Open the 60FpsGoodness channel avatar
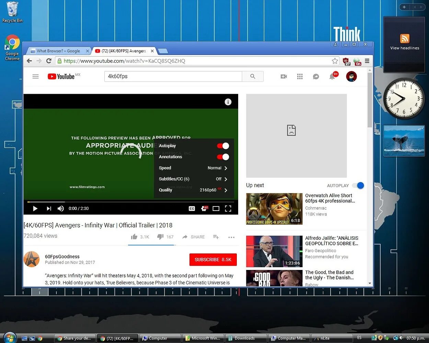This screenshot has width=429, height=343. tap(32, 259)
